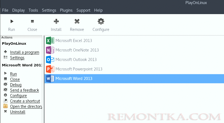Click list icon beside Settings link
Image resolution: width=224 pixels, height=123 pixels.
(5, 57)
